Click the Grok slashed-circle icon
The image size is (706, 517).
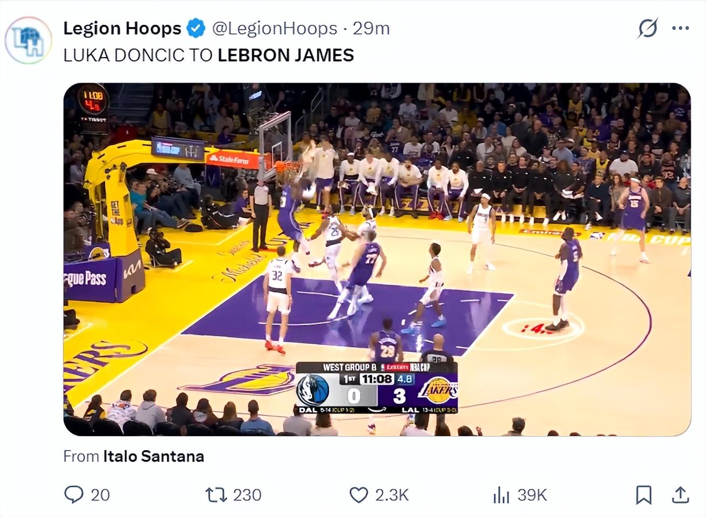point(647,28)
